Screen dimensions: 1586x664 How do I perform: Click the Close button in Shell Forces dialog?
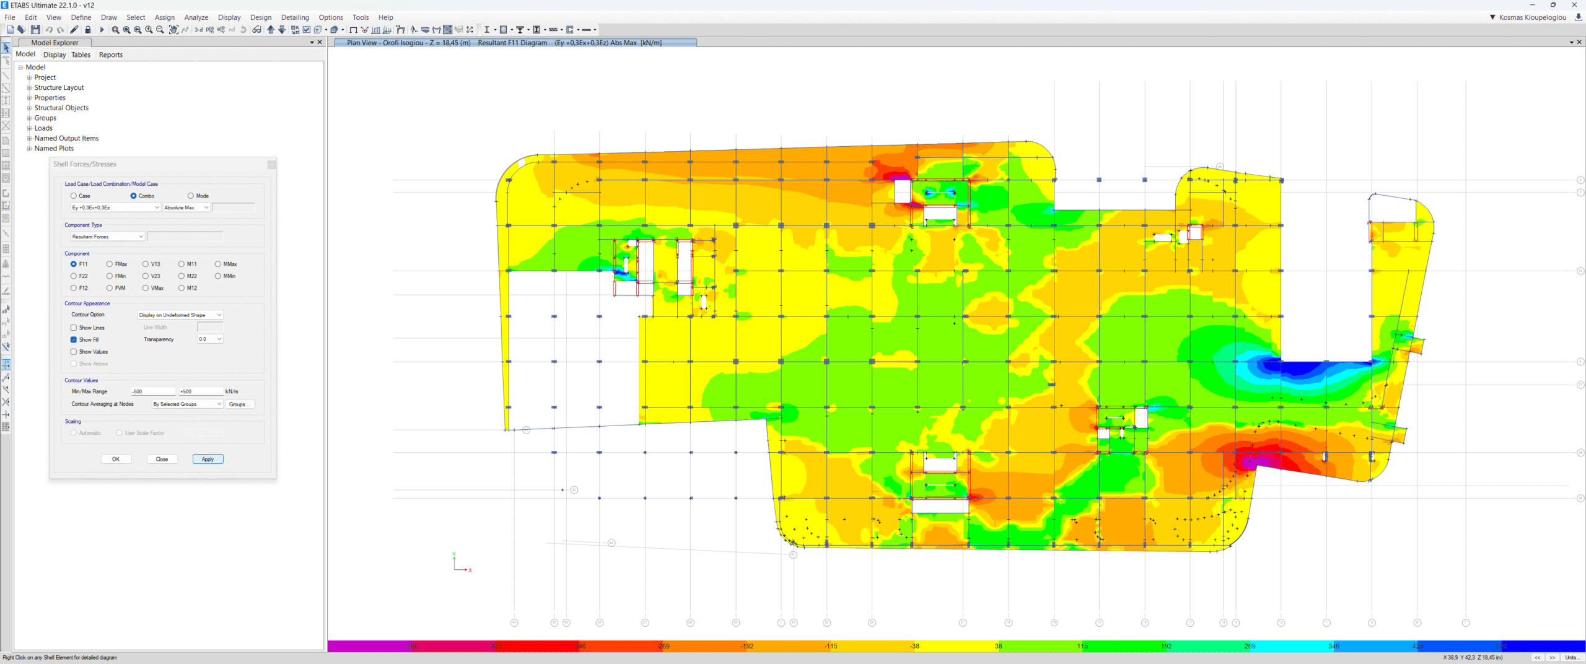pos(162,459)
